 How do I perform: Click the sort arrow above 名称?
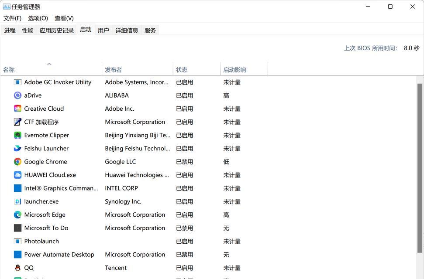click(49, 64)
